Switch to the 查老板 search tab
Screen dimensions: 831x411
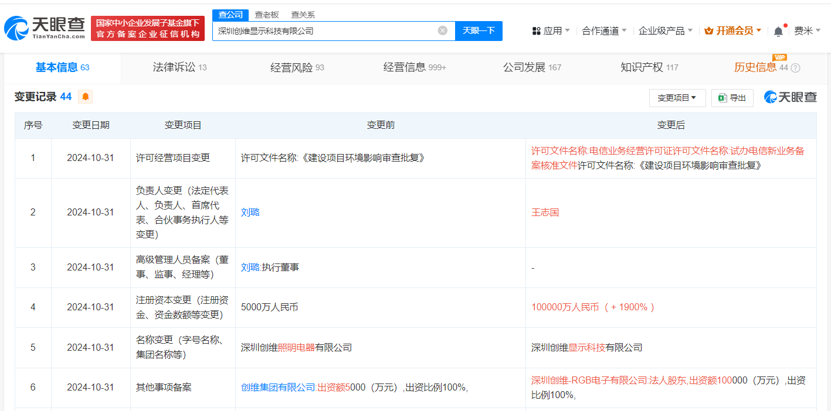click(267, 15)
